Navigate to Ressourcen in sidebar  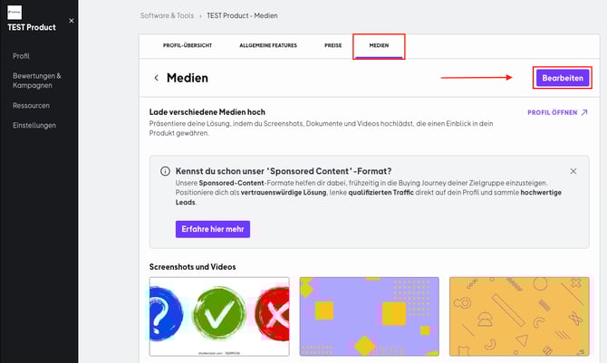tap(32, 106)
